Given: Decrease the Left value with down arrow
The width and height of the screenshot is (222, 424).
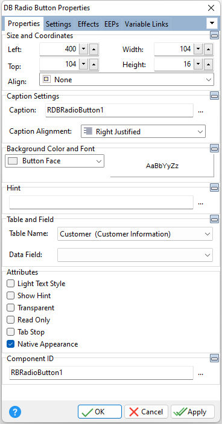Looking at the screenshot, I should pyautogui.click(x=84, y=49).
